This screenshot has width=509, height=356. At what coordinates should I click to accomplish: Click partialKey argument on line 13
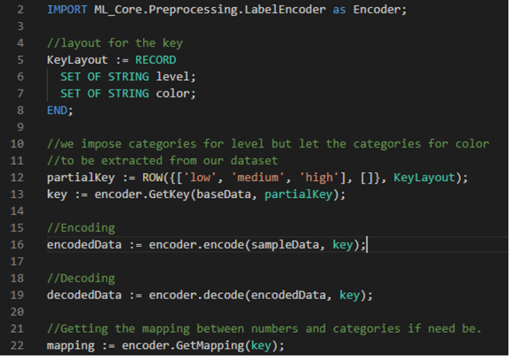point(298,195)
